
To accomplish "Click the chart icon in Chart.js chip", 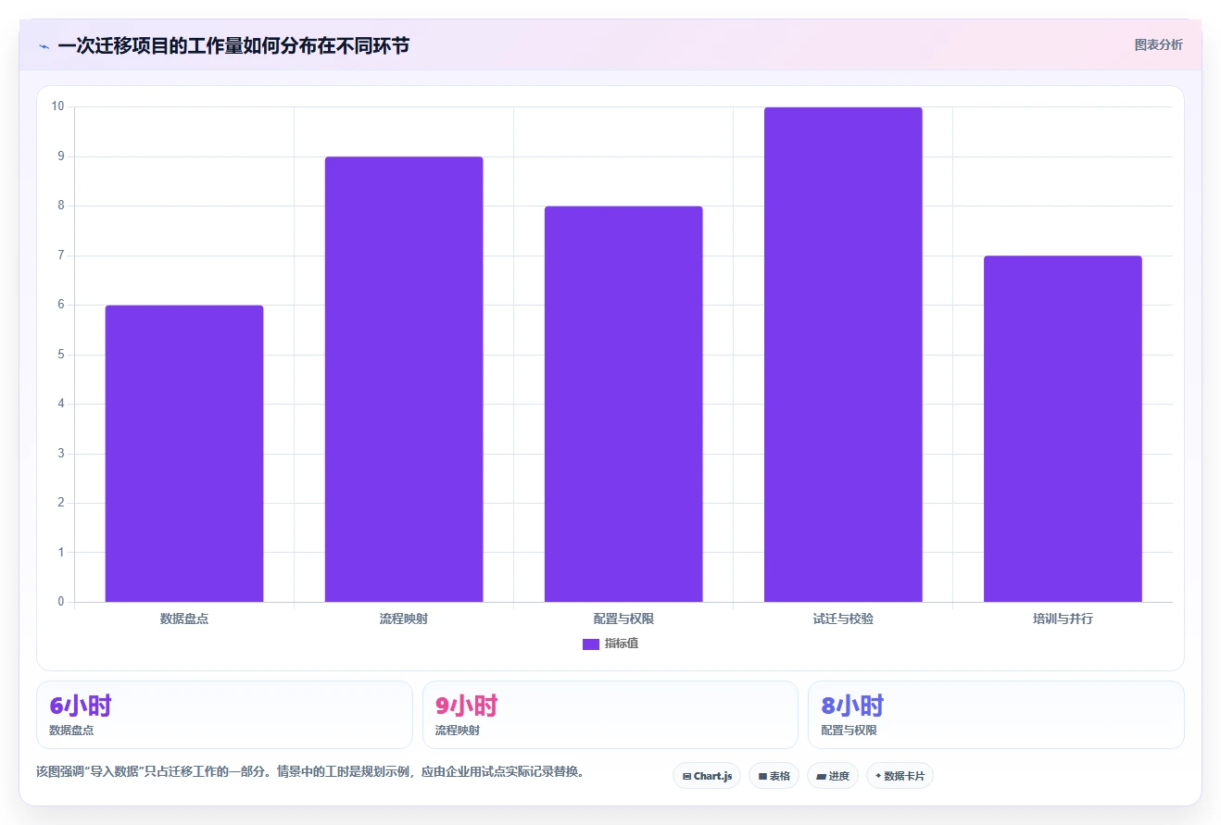I will [686, 777].
